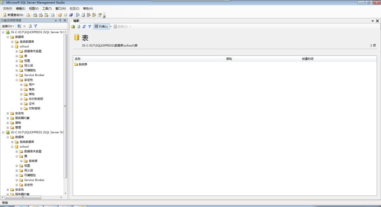This screenshot has width=381, height=207.
Task: Click the Filter icon in Object Explorer toolbar
Action: coord(36,26)
